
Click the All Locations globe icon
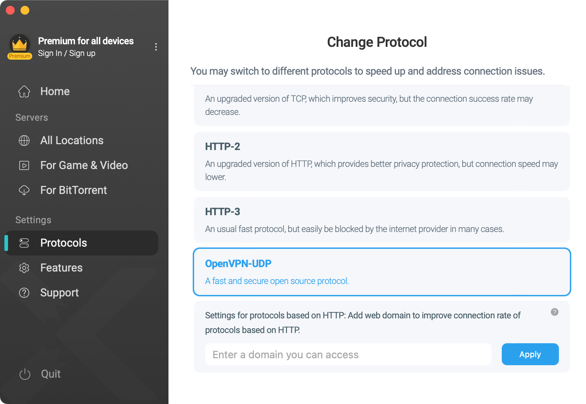pyautogui.click(x=24, y=141)
